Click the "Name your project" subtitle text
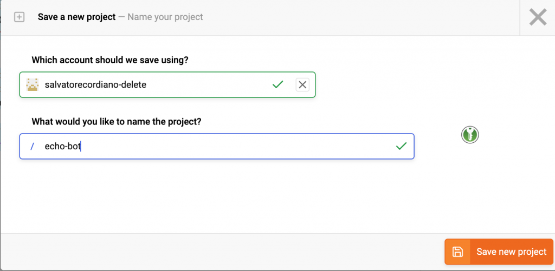The height and width of the screenshot is (271, 555). 165,17
